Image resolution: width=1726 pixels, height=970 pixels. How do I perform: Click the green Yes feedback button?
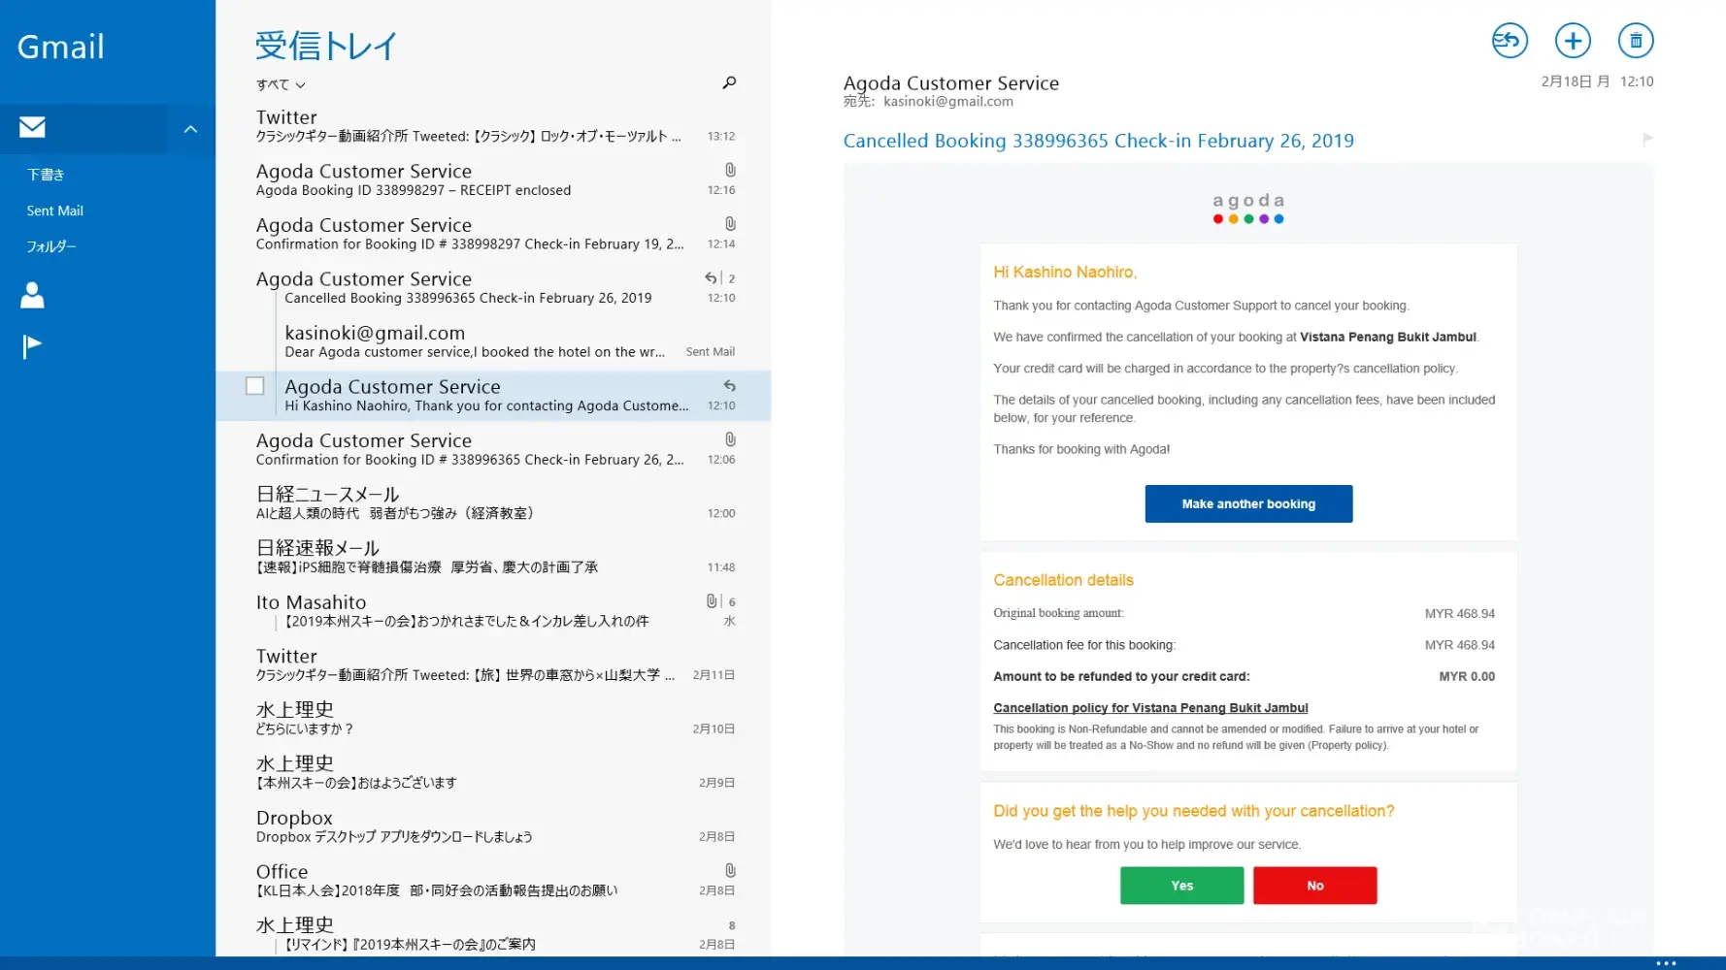point(1181,886)
